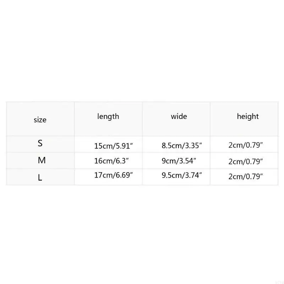Click the '9.5cm' figure in L wide
Screen dimensions: 284x284
click(170, 174)
